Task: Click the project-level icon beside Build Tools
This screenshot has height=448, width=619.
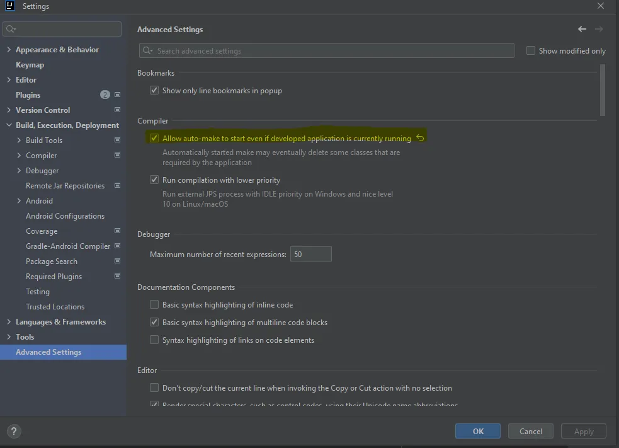Action: pos(117,141)
